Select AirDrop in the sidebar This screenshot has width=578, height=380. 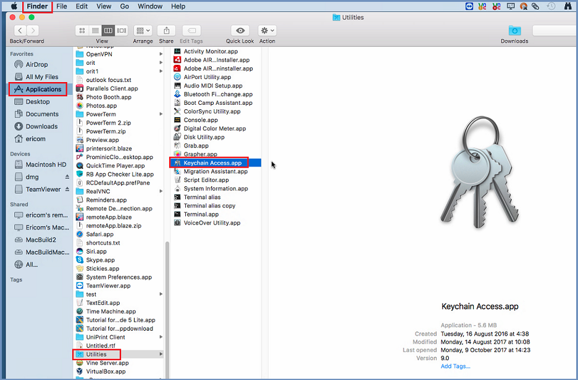37,64
